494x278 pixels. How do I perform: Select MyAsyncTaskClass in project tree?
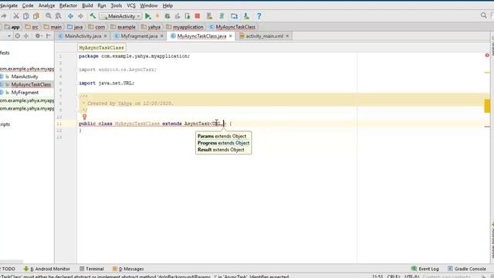click(31, 84)
